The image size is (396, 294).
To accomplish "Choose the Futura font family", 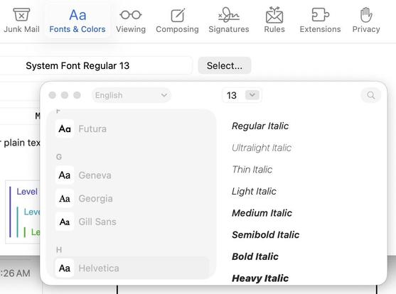I will [x=132, y=129].
